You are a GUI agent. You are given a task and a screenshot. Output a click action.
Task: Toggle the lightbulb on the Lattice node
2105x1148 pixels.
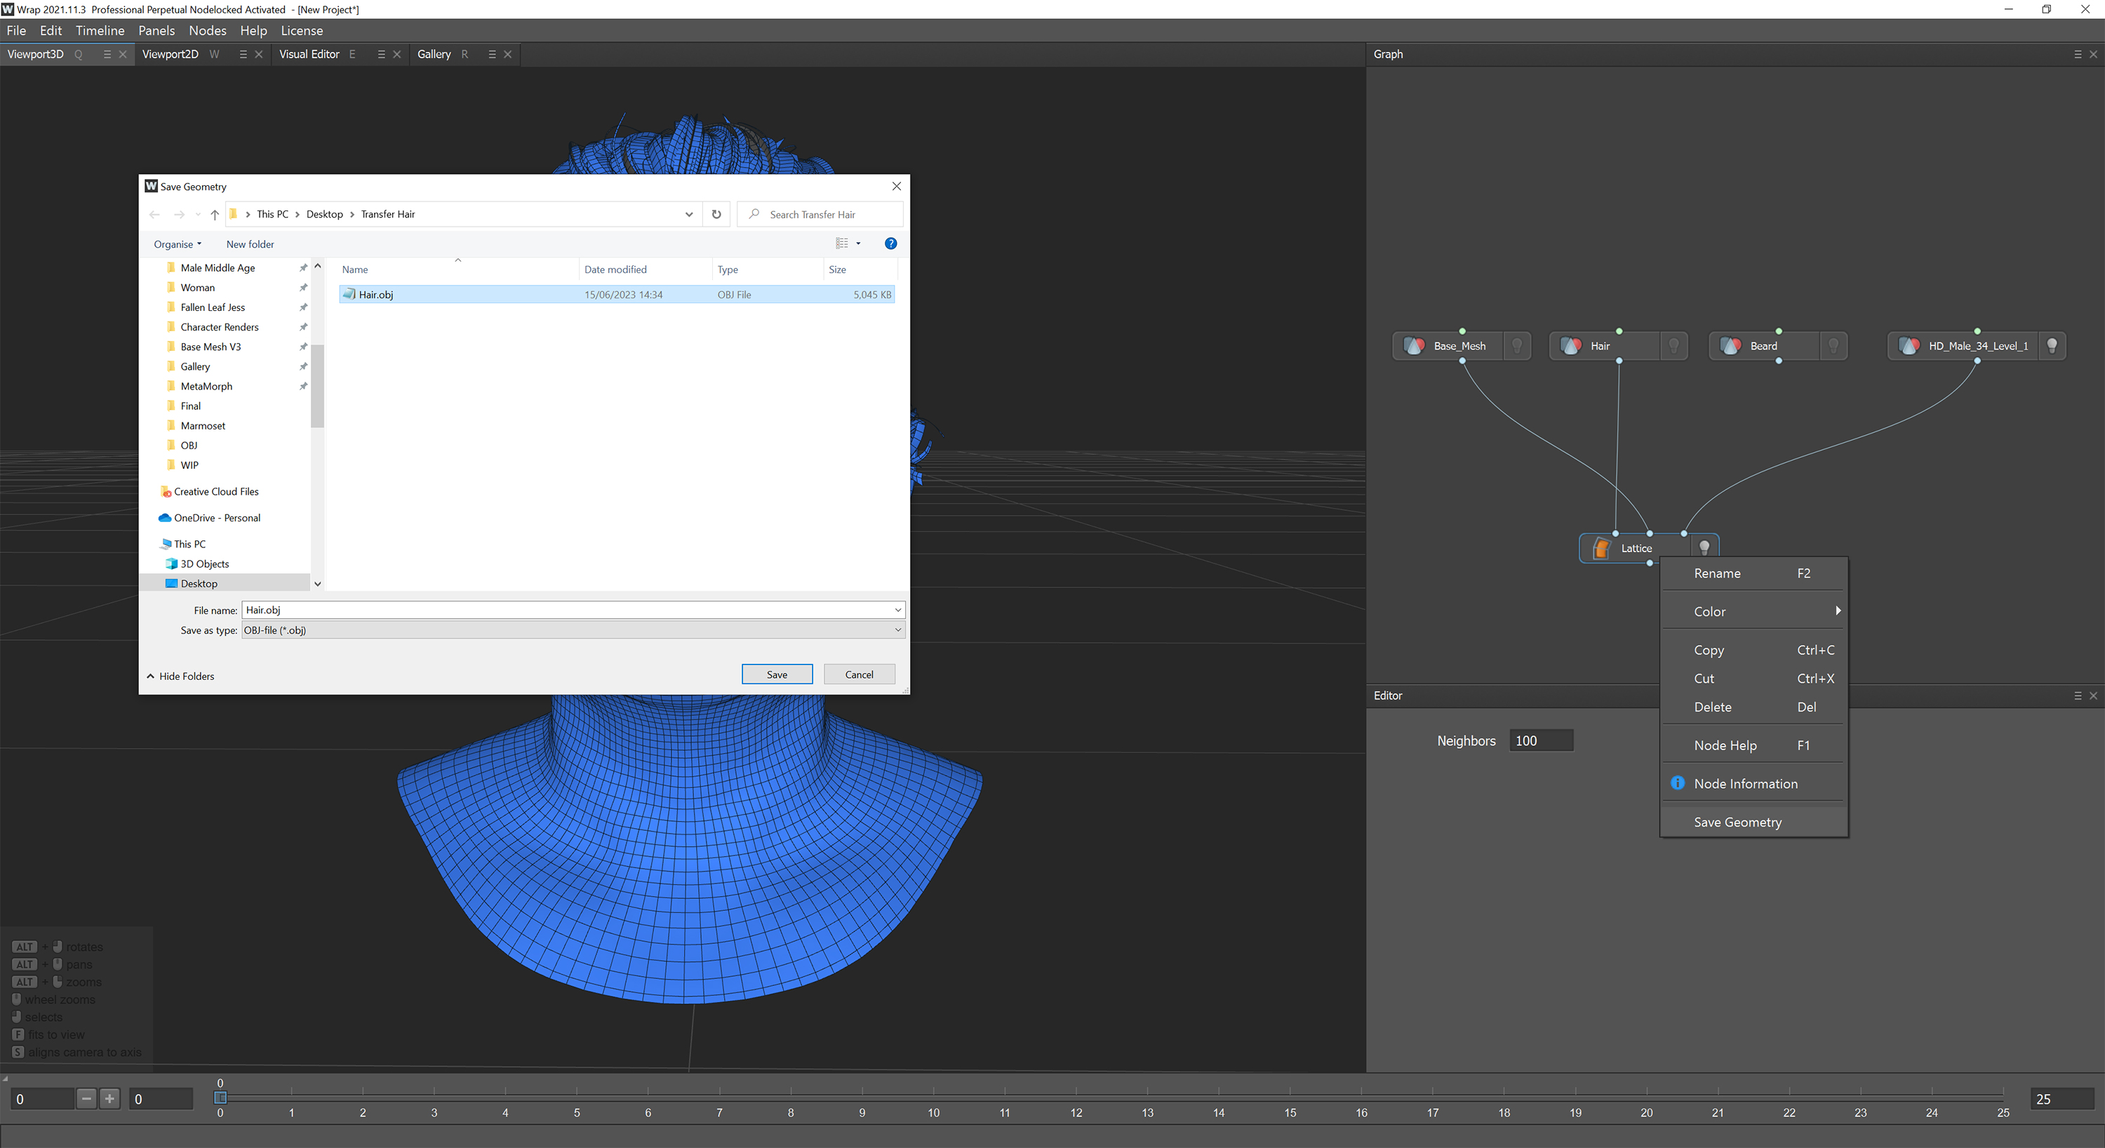[1704, 546]
